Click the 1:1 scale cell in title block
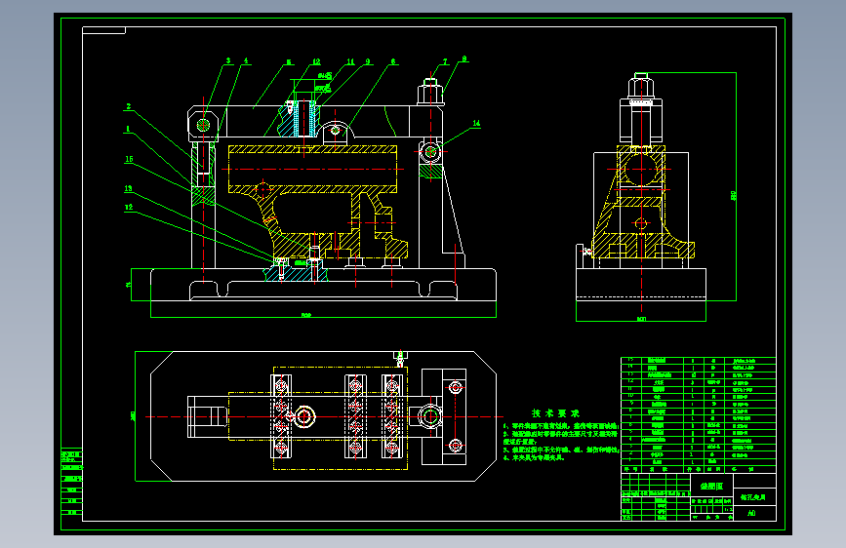The image size is (846, 548). [x=728, y=509]
